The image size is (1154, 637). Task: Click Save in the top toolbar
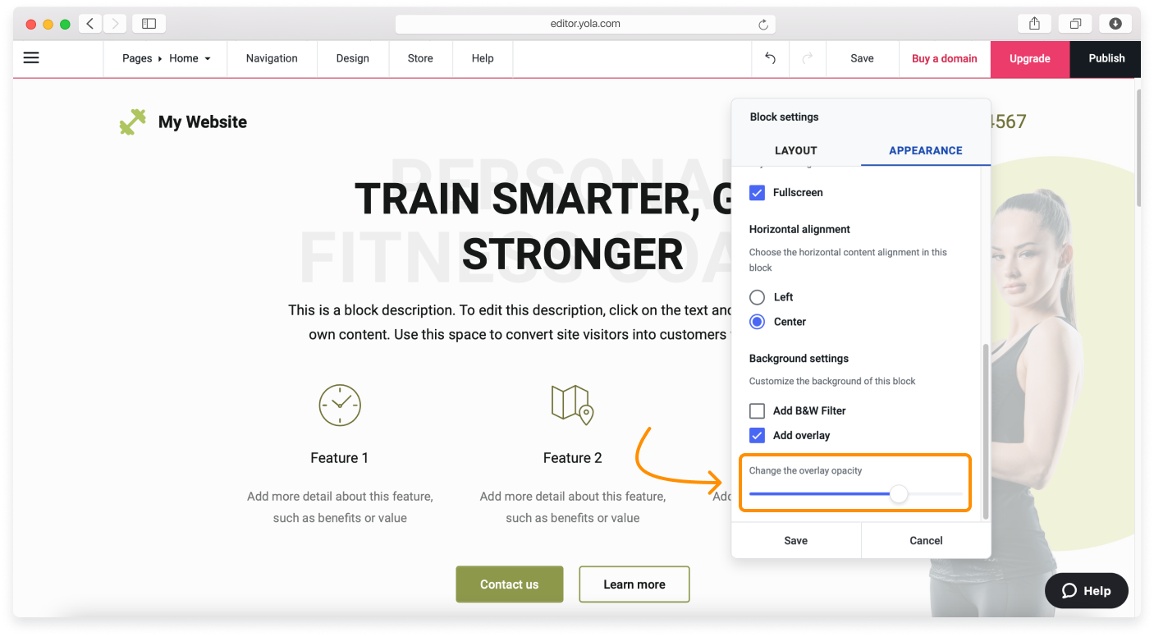coord(862,58)
